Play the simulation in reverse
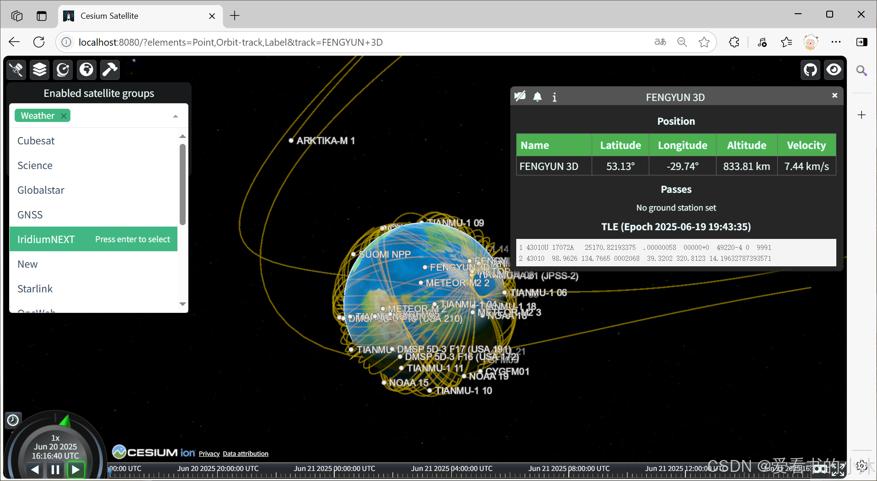Viewport: 877px width, 481px height. [35, 470]
